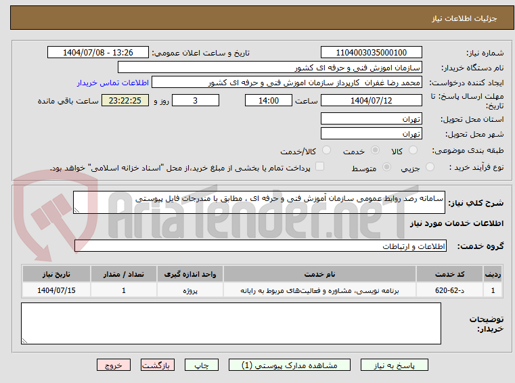Click the پاسخ به نیاز button
Viewport: 515px width, 383px height.
coord(394,365)
